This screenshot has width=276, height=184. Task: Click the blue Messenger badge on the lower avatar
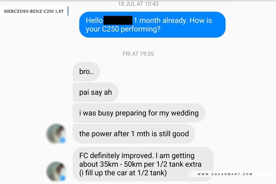[x=63, y=178]
